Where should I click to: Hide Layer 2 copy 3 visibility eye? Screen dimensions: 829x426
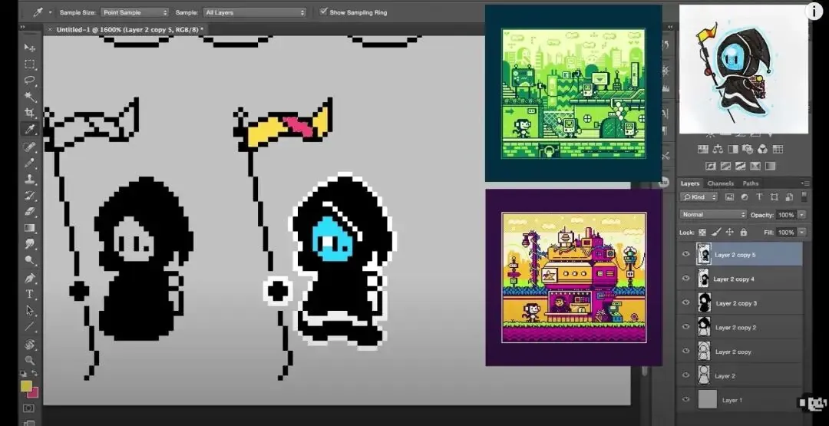point(685,303)
